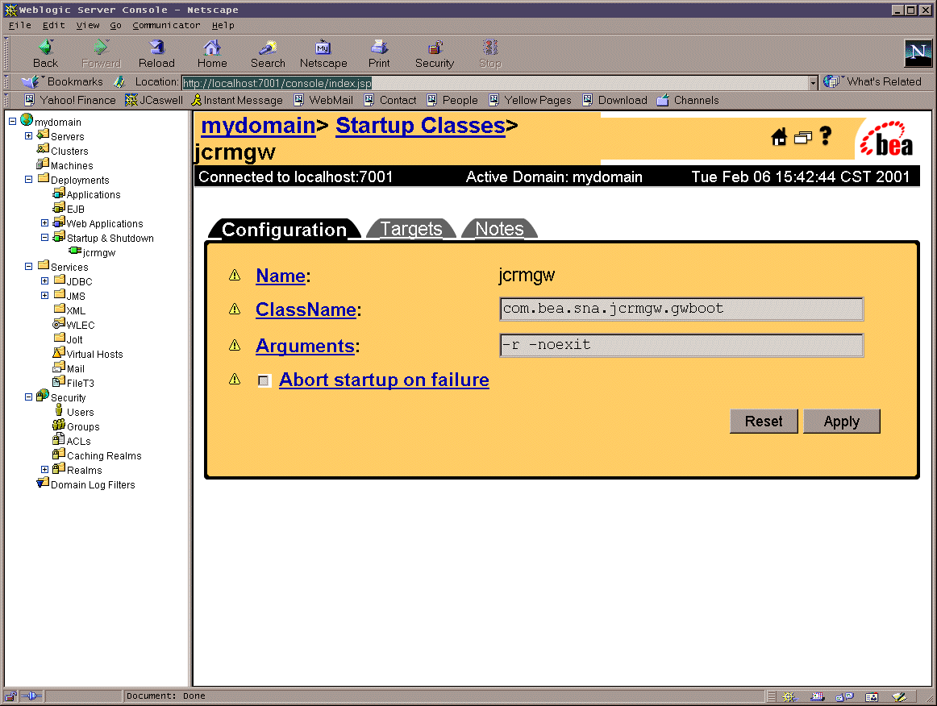This screenshot has height=706, width=937.
Task: Click the mydomain globe icon in tree
Action: [27, 119]
